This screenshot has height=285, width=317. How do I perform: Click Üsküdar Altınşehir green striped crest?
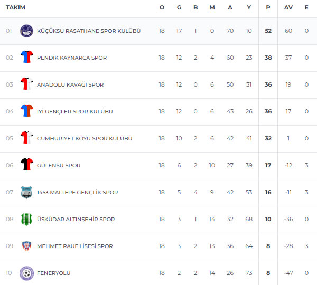click(x=27, y=219)
